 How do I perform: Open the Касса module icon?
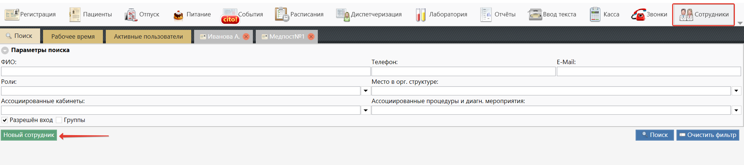pyautogui.click(x=595, y=15)
